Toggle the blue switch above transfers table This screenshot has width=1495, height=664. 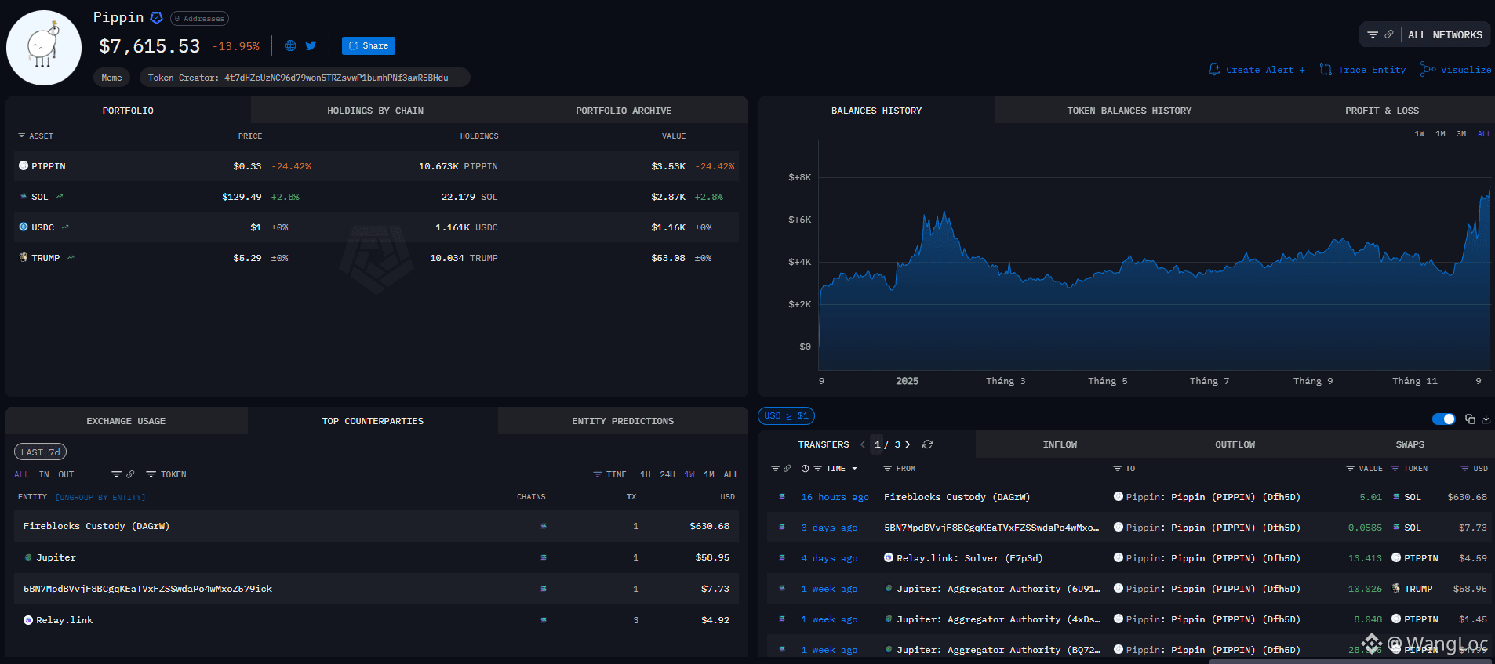1443,419
